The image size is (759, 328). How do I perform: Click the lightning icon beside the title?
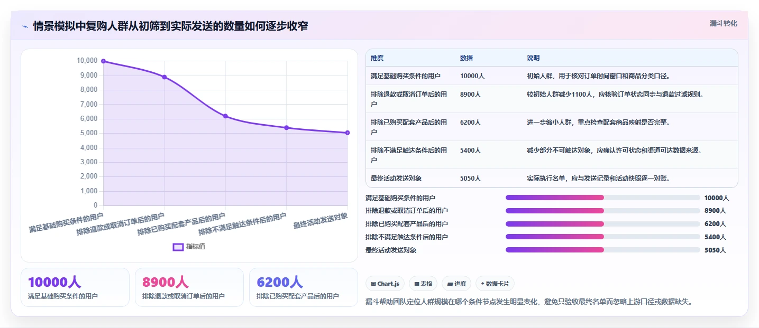click(25, 26)
